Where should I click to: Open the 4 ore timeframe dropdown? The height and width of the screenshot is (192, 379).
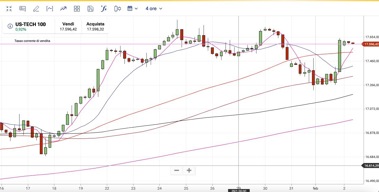coord(154,9)
